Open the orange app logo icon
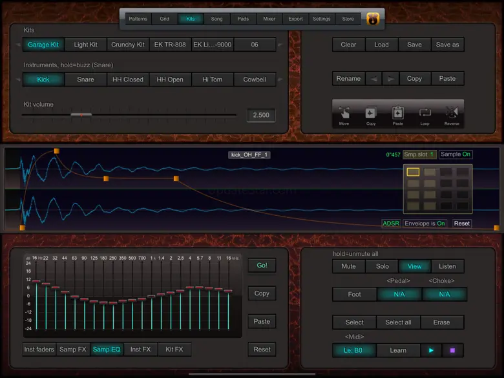504x378 pixels. 373,19
